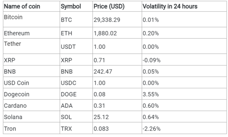Select the TRX symbol cell
228x137 pixels.
point(76,128)
